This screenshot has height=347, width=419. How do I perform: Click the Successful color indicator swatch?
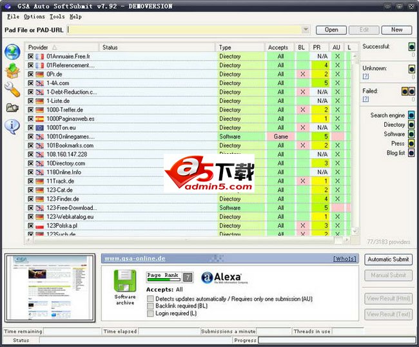411,47
